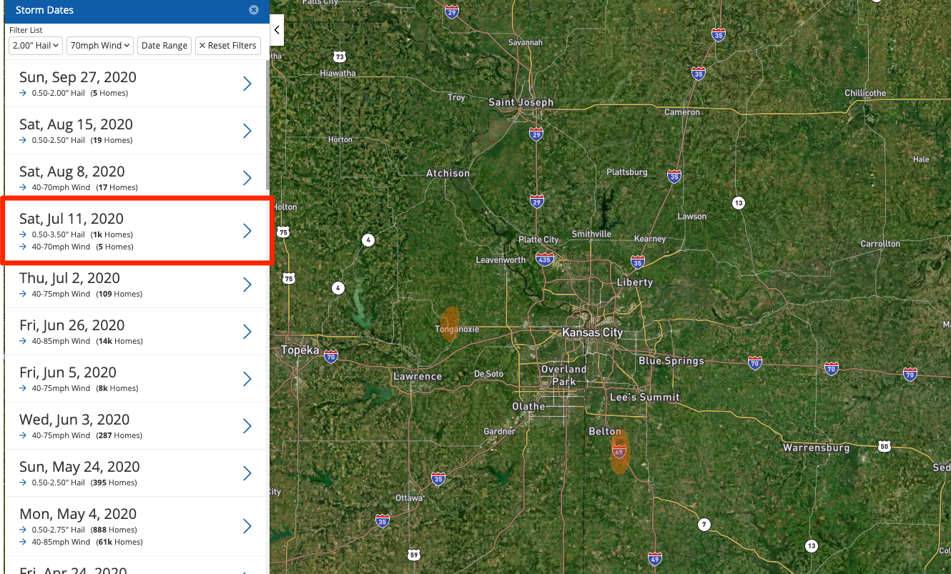Expand chevron for Sat, Aug 15, 2020
Screen dimensions: 951x574
coord(247,131)
